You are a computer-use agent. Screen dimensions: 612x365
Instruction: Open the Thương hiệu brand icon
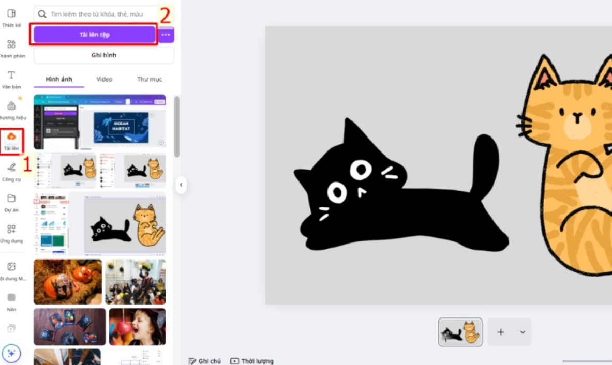[11, 107]
